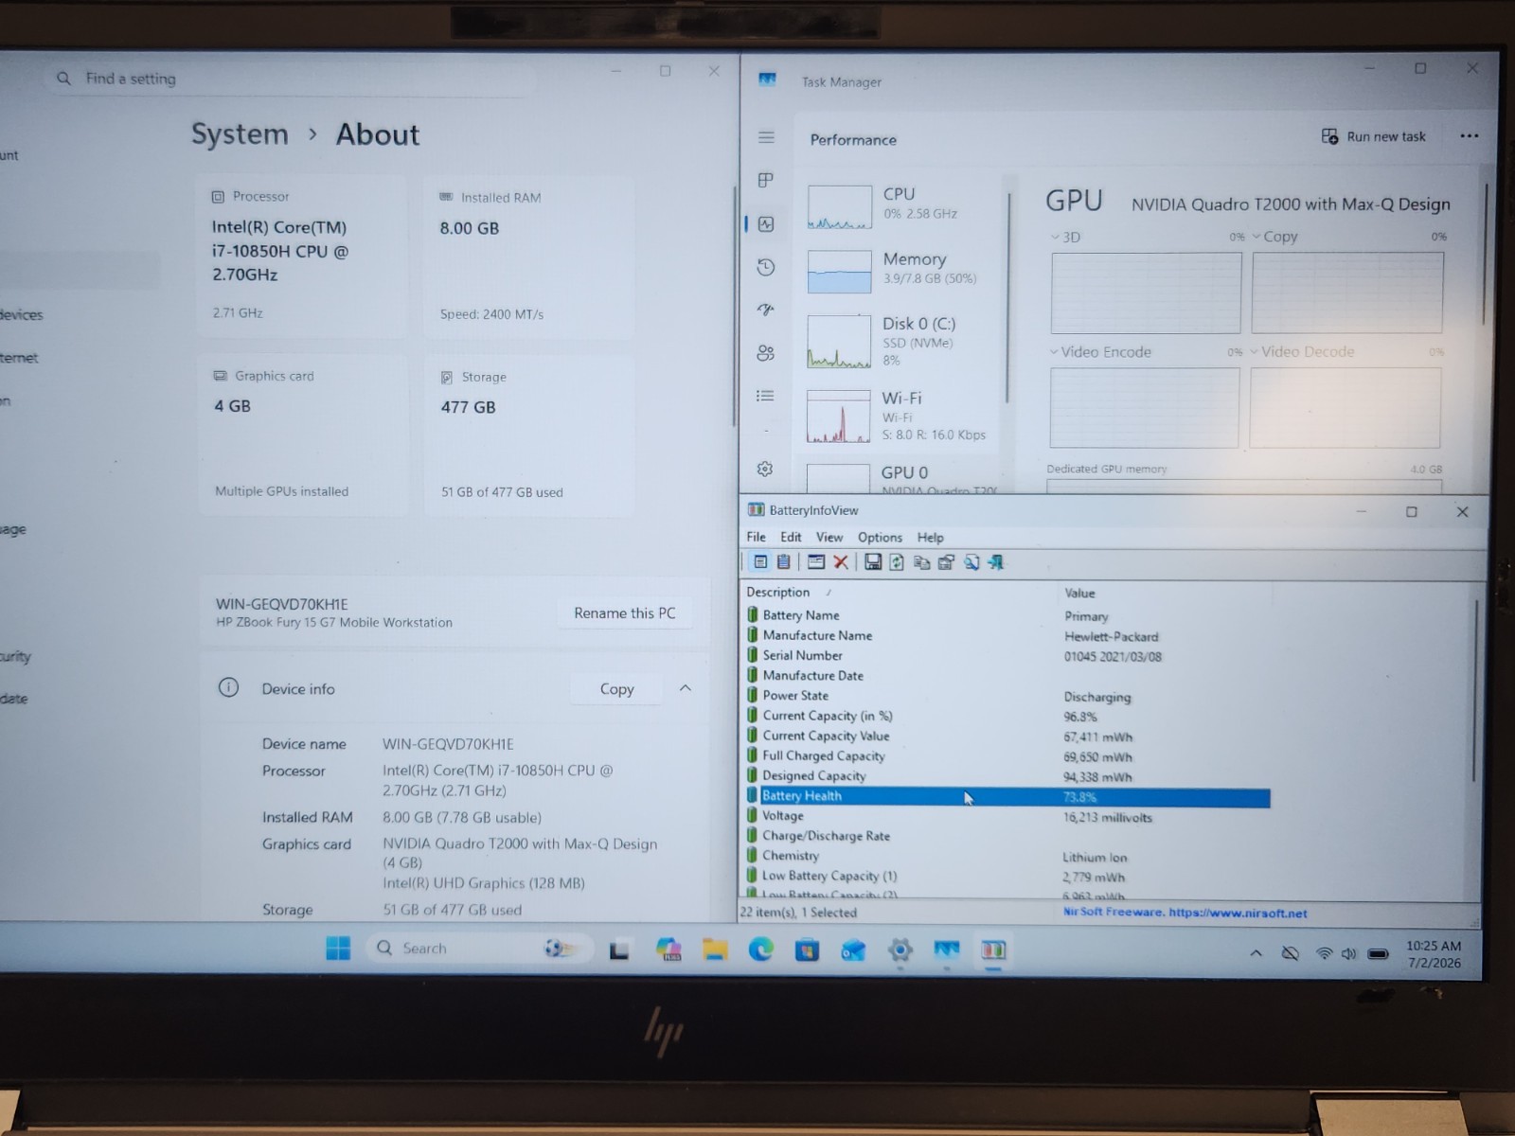Open File menu in BatteryInfoView

(x=756, y=537)
